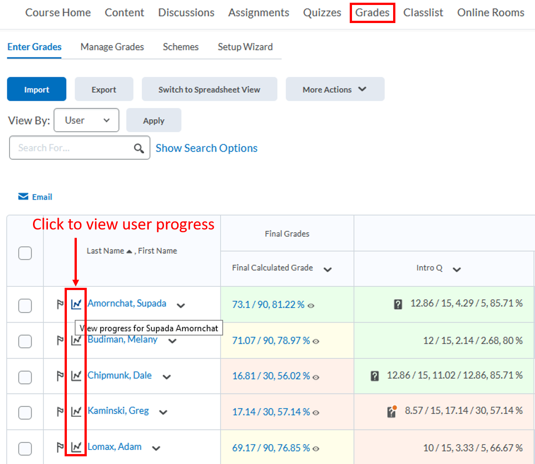Click the Import button

coord(36,89)
